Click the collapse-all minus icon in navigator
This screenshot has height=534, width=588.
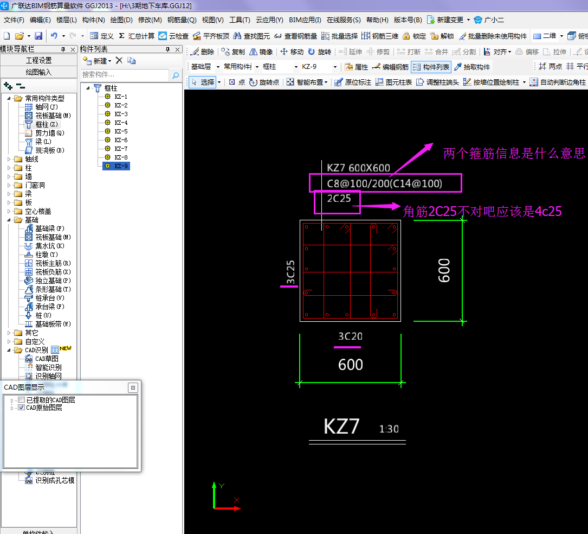click(21, 86)
